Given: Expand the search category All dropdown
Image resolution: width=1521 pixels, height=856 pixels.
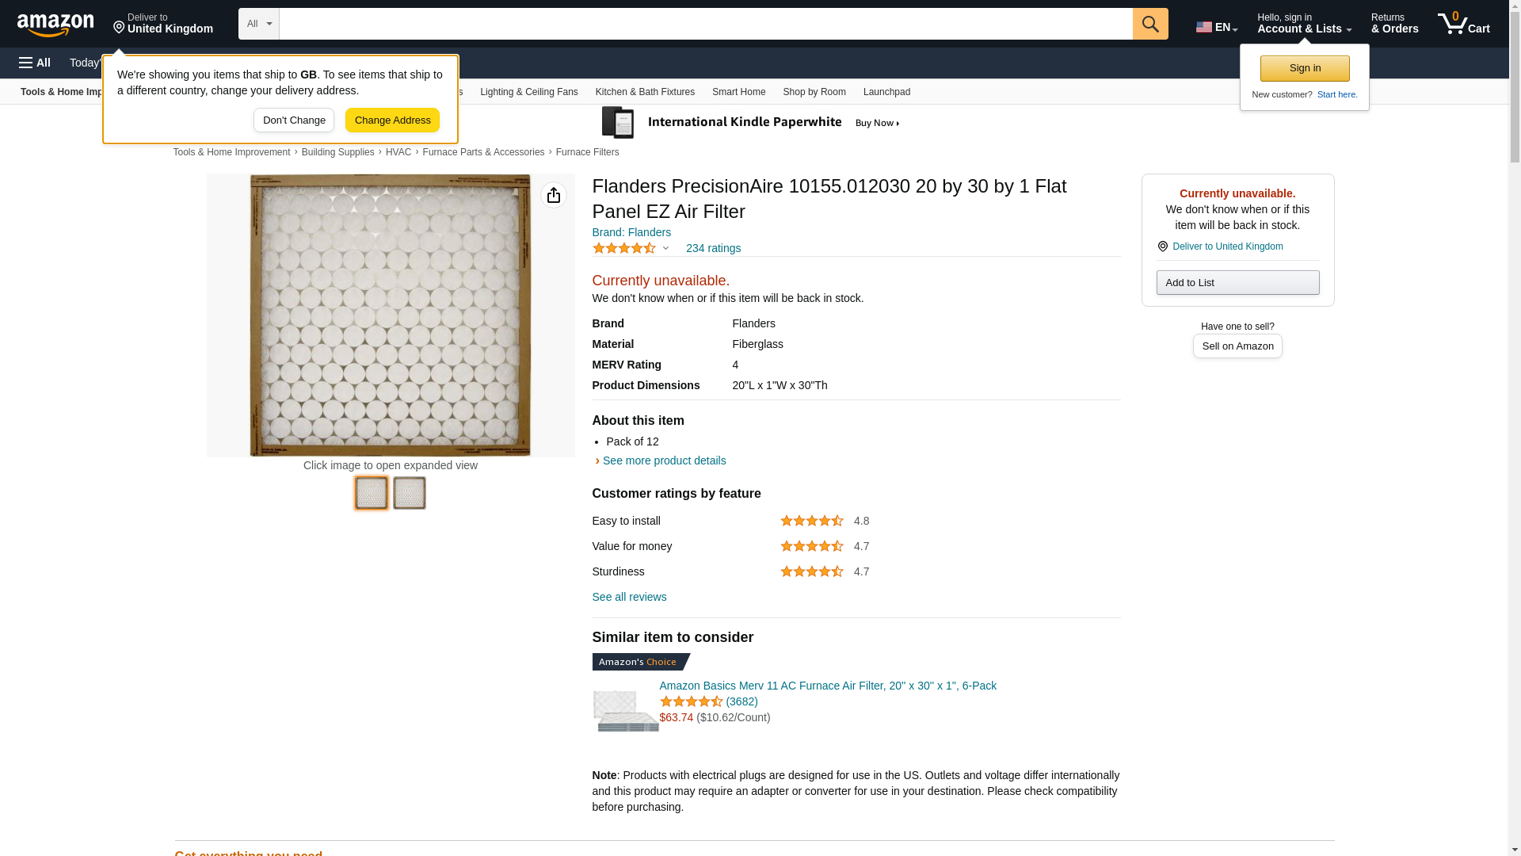Looking at the screenshot, I should (259, 24).
